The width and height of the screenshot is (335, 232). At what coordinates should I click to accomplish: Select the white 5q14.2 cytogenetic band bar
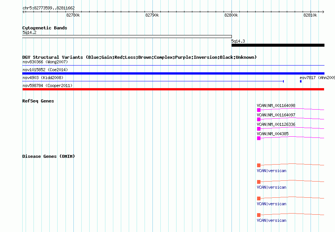point(127,37)
